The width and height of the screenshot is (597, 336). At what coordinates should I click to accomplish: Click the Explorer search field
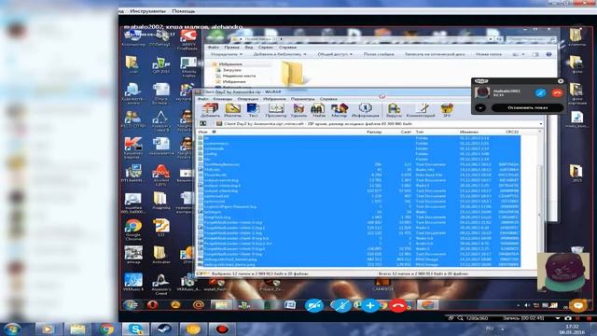532,39
